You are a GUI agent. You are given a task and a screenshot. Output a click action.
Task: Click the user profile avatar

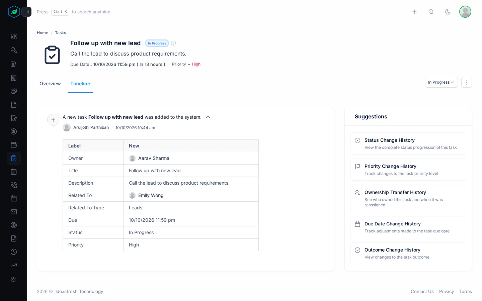(x=465, y=12)
